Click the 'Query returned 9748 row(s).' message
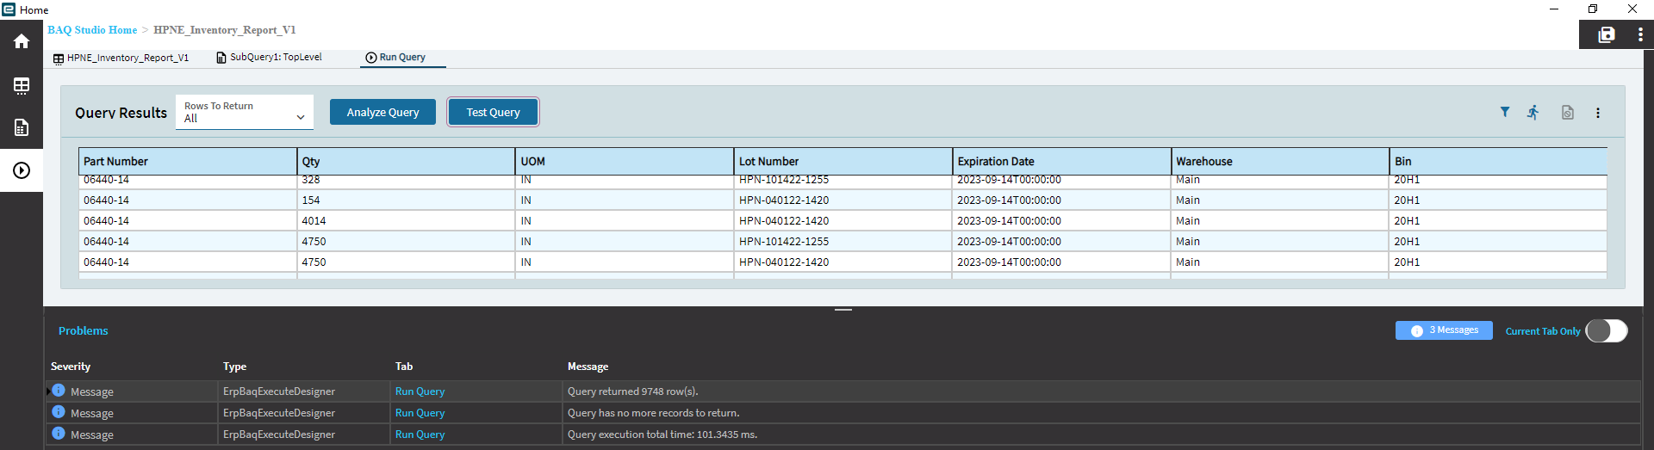This screenshot has width=1654, height=450. tap(632, 391)
